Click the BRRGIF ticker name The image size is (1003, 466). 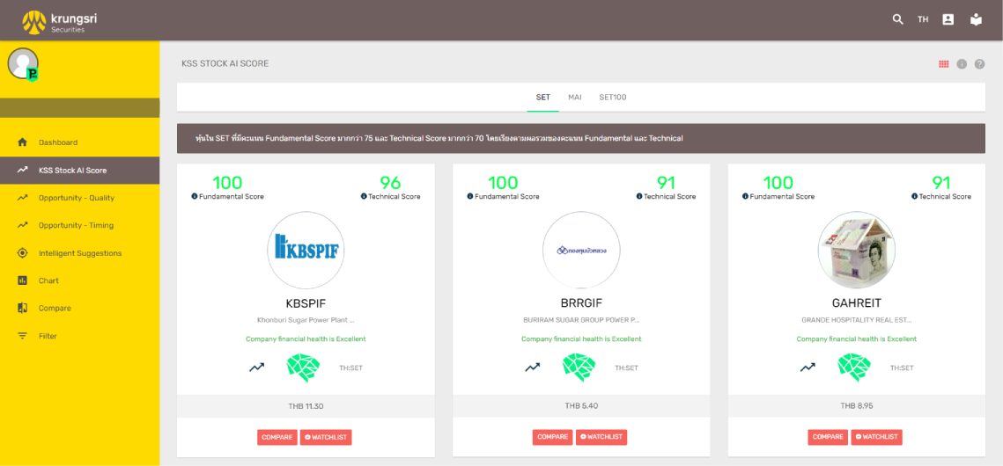(x=581, y=304)
